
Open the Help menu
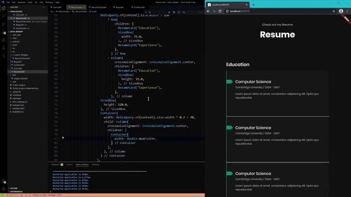coord(57,2)
